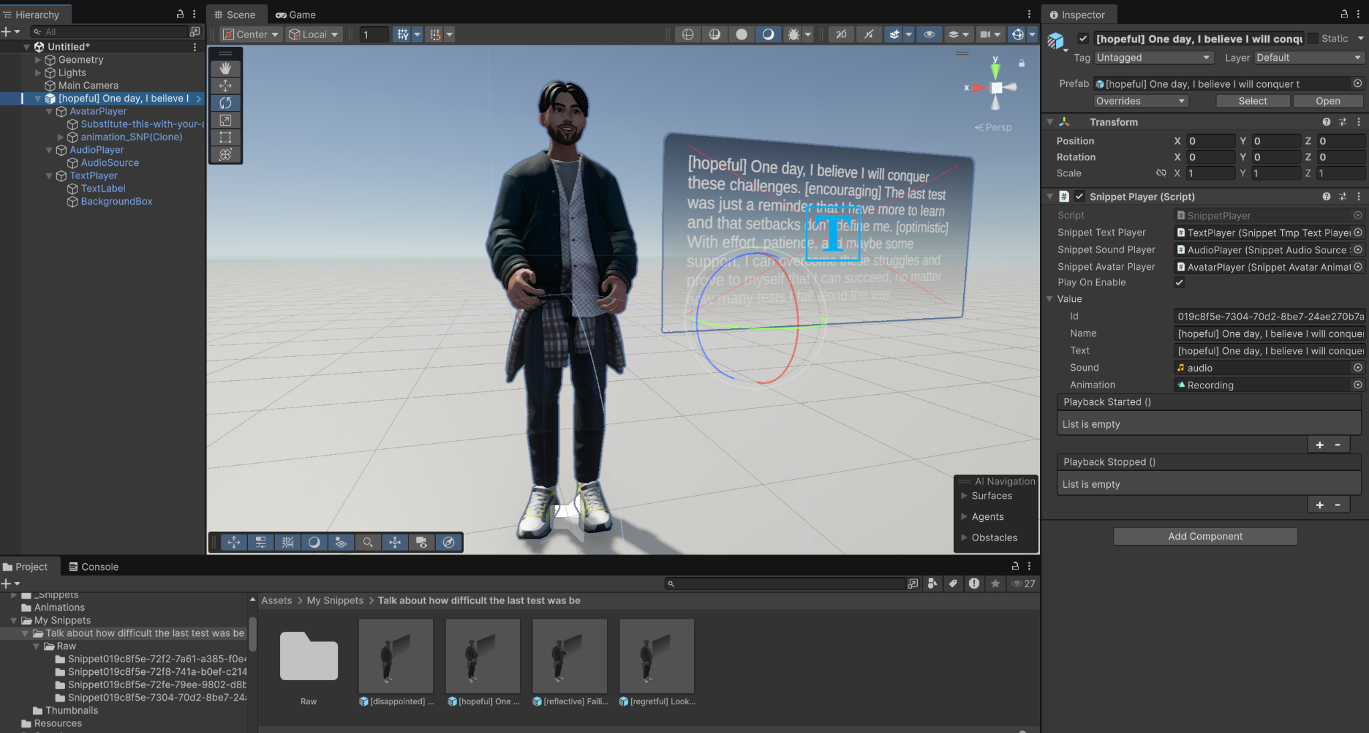Select the Rect tool
This screenshot has height=733, width=1369.
[225, 138]
